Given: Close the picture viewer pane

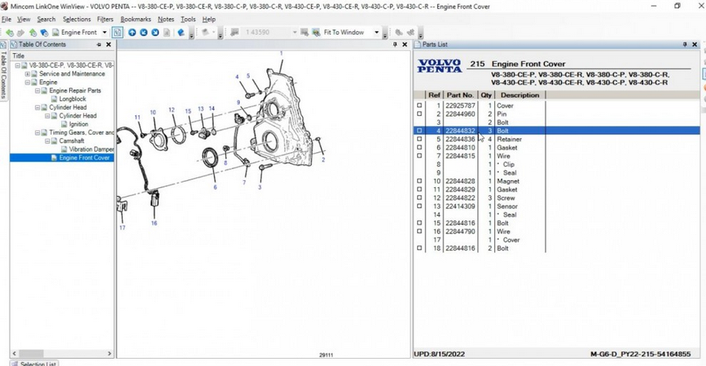Looking at the screenshot, I should (405, 44).
